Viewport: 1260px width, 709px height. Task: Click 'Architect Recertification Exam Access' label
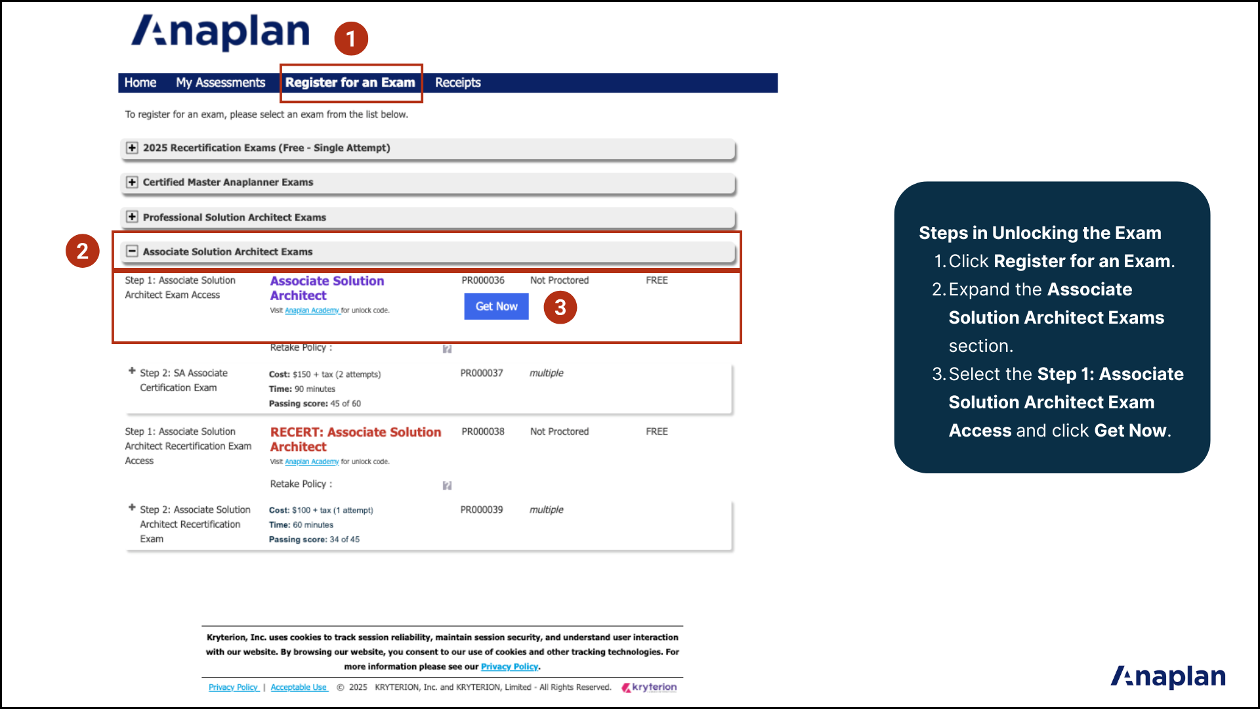tap(188, 454)
